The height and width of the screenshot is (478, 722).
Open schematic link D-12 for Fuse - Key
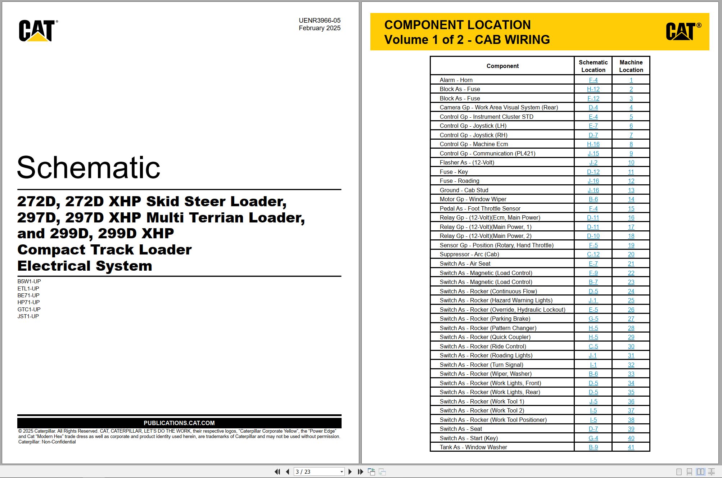pos(593,172)
